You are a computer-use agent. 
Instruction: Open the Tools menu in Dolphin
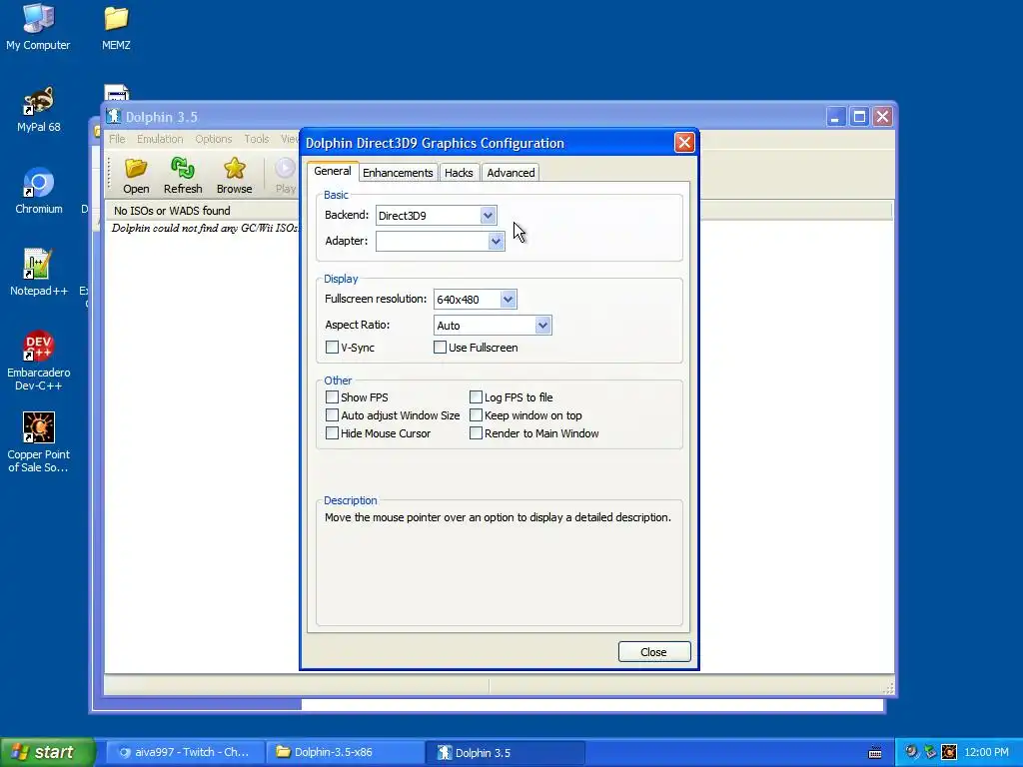[x=257, y=139]
